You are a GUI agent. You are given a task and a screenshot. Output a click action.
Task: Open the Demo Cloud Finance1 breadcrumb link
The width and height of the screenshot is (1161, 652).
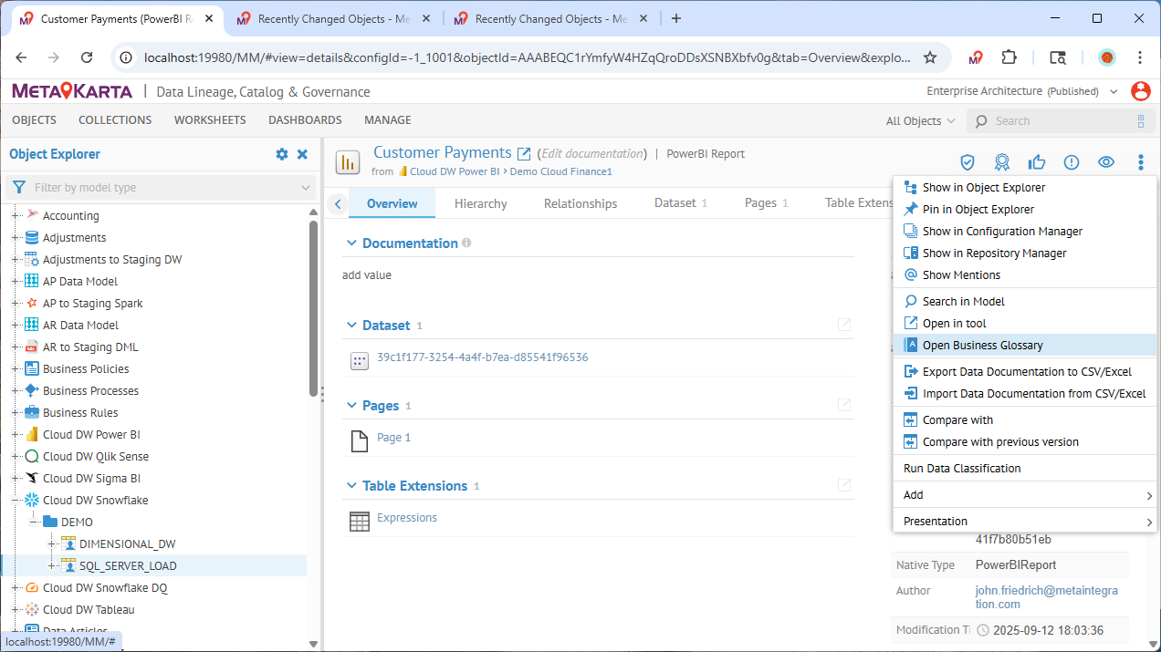pos(560,171)
